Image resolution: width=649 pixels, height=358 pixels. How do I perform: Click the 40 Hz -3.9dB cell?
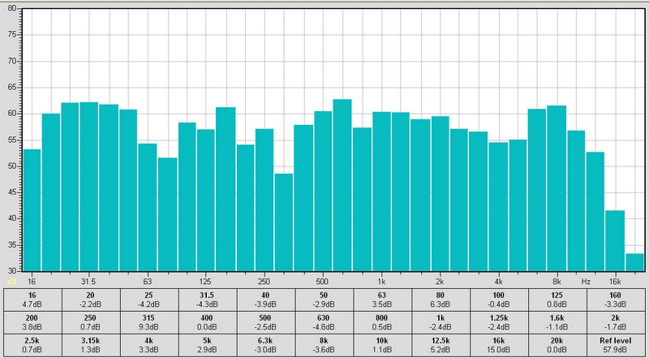[266, 300]
